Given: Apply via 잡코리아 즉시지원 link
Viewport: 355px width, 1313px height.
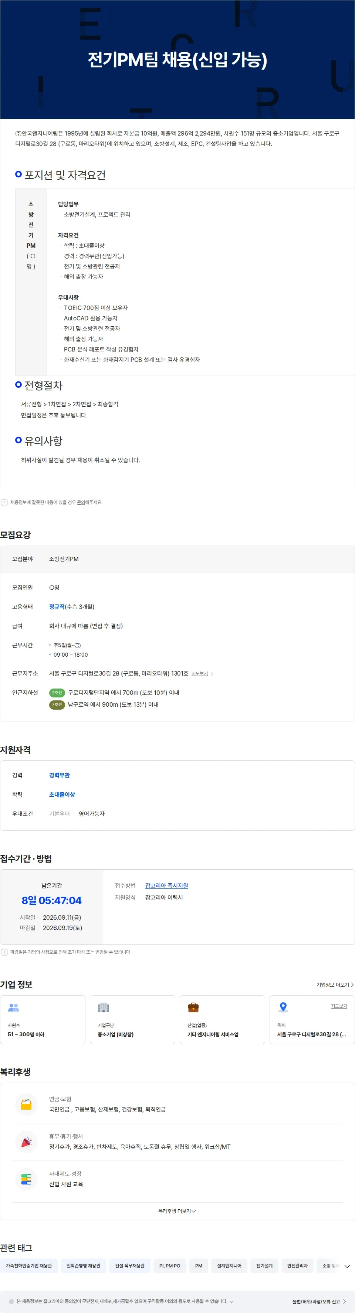Looking at the screenshot, I should 166,886.
